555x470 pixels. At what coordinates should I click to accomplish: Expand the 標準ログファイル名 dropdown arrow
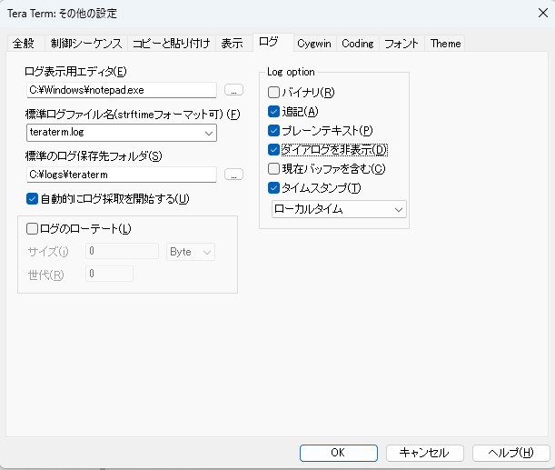click(x=209, y=133)
